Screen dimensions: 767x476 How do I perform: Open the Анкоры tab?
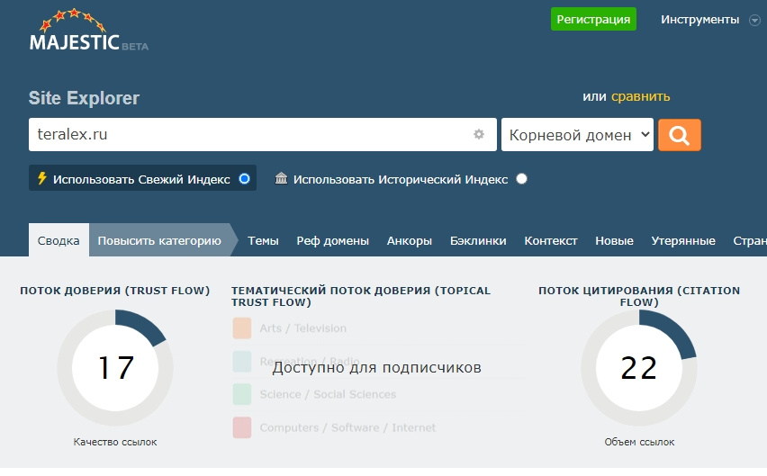click(410, 240)
